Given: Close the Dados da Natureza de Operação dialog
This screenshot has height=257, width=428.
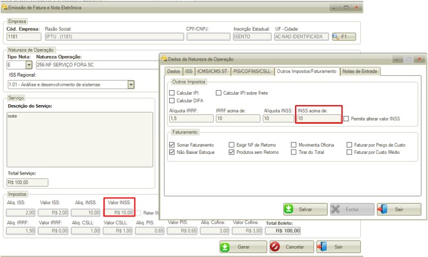Looking at the screenshot, I should coord(419,59).
